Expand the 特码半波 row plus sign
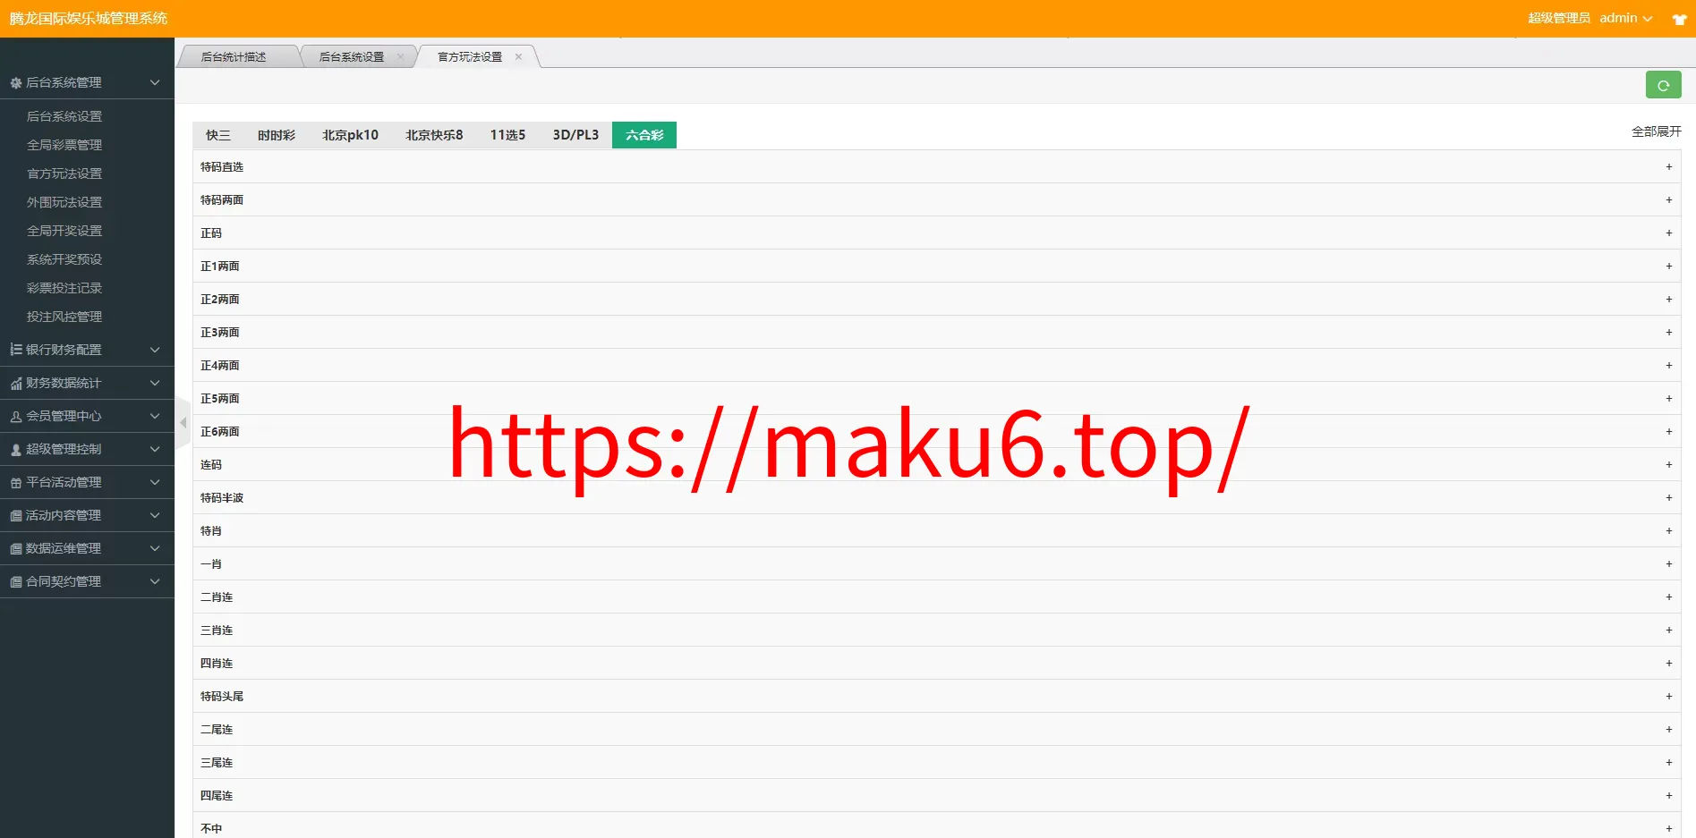The height and width of the screenshot is (838, 1696). click(x=1669, y=497)
